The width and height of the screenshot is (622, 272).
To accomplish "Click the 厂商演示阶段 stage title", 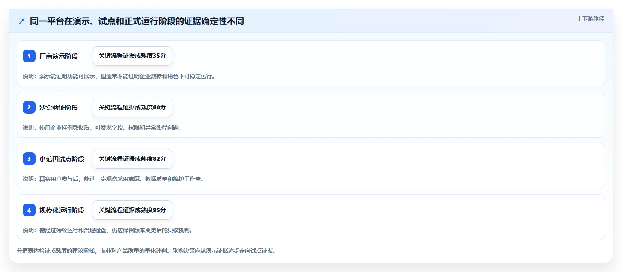I will (x=59, y=56).
